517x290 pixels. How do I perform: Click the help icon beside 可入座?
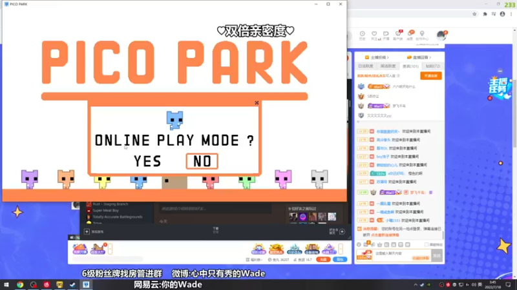click(x=398, y=76)
